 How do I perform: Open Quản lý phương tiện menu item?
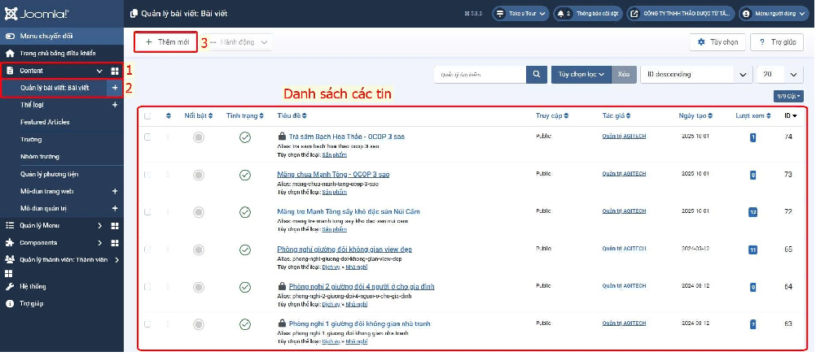click(x=50, y=173)
